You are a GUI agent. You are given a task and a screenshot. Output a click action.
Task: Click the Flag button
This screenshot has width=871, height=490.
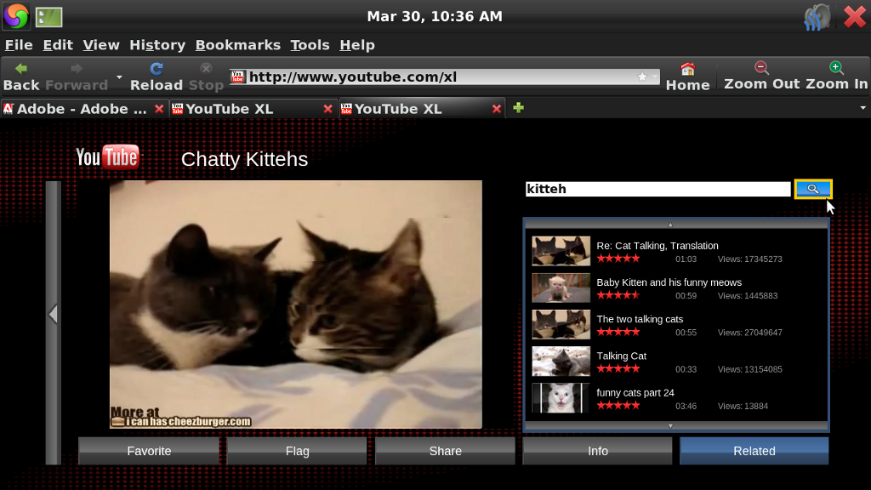pos(297,451)
